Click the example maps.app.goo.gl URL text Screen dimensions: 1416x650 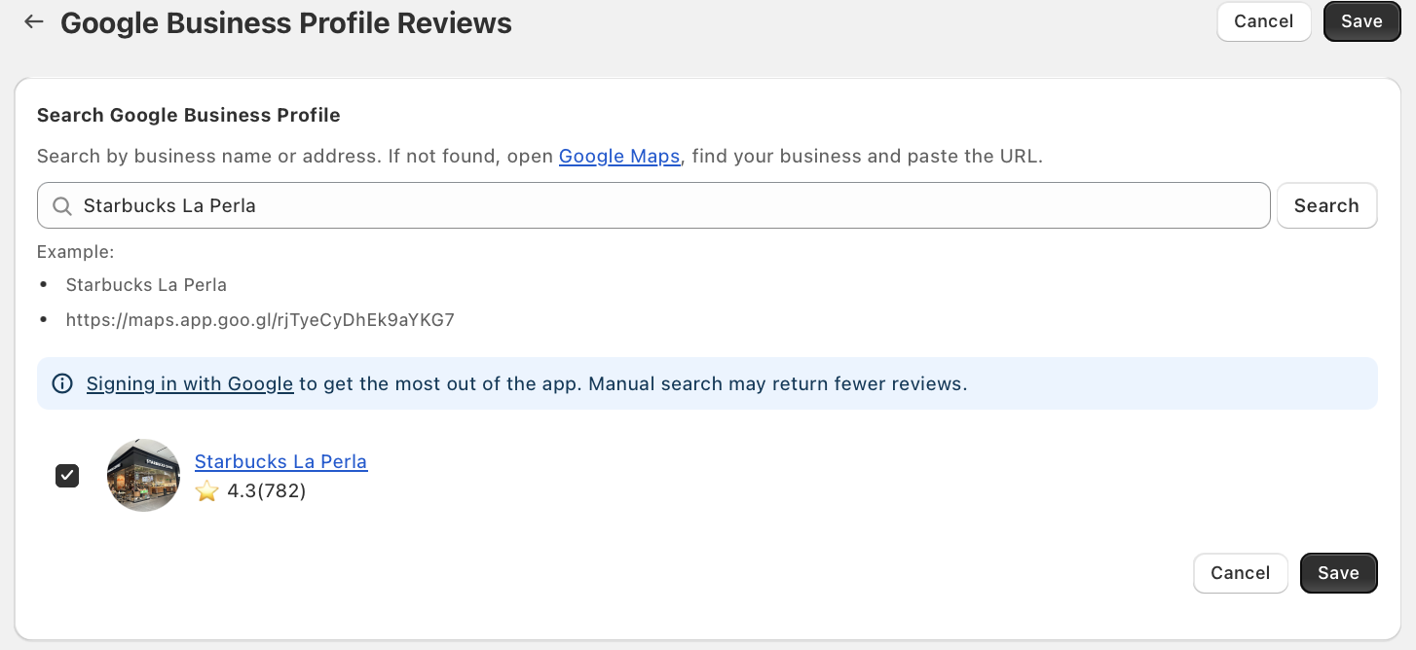pos(260,319)
